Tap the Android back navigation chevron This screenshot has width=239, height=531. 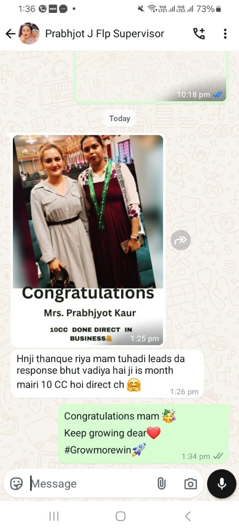coord(188,516)
